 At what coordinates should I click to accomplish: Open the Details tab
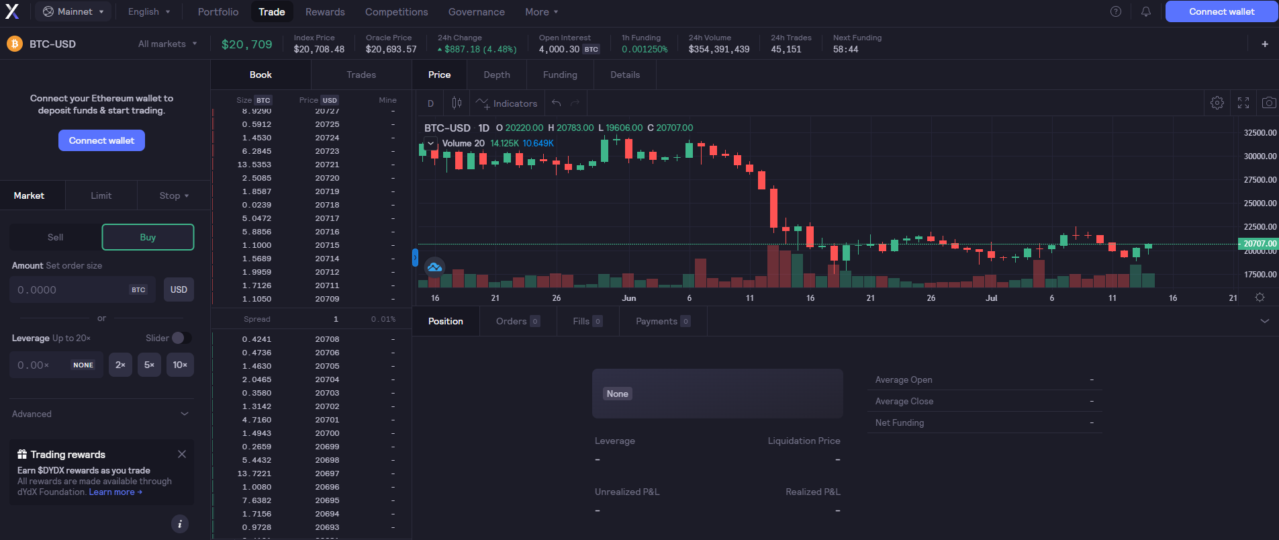pyautogui.click(x=625, y=75)
